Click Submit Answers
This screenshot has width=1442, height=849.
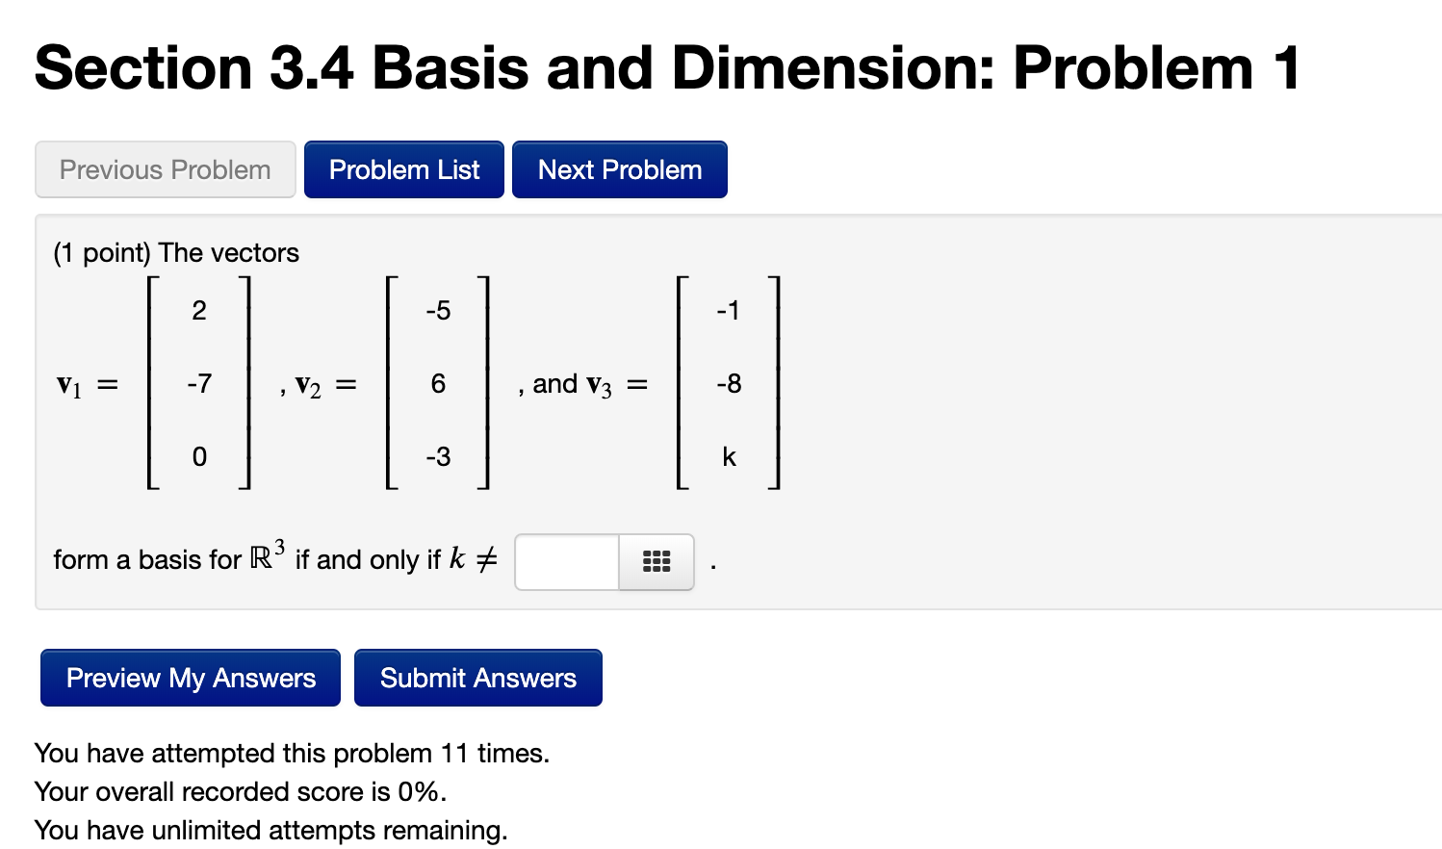pos(477,678)
